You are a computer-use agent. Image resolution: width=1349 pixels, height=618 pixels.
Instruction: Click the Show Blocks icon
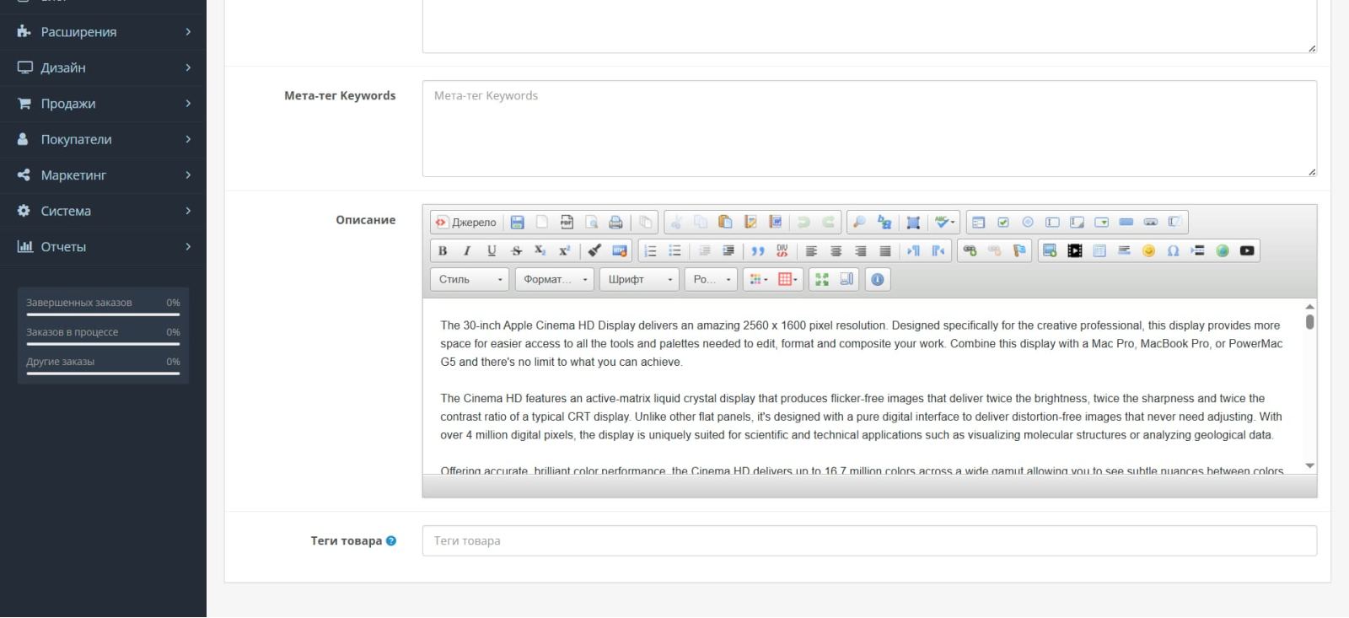click(x=846, y=280)
